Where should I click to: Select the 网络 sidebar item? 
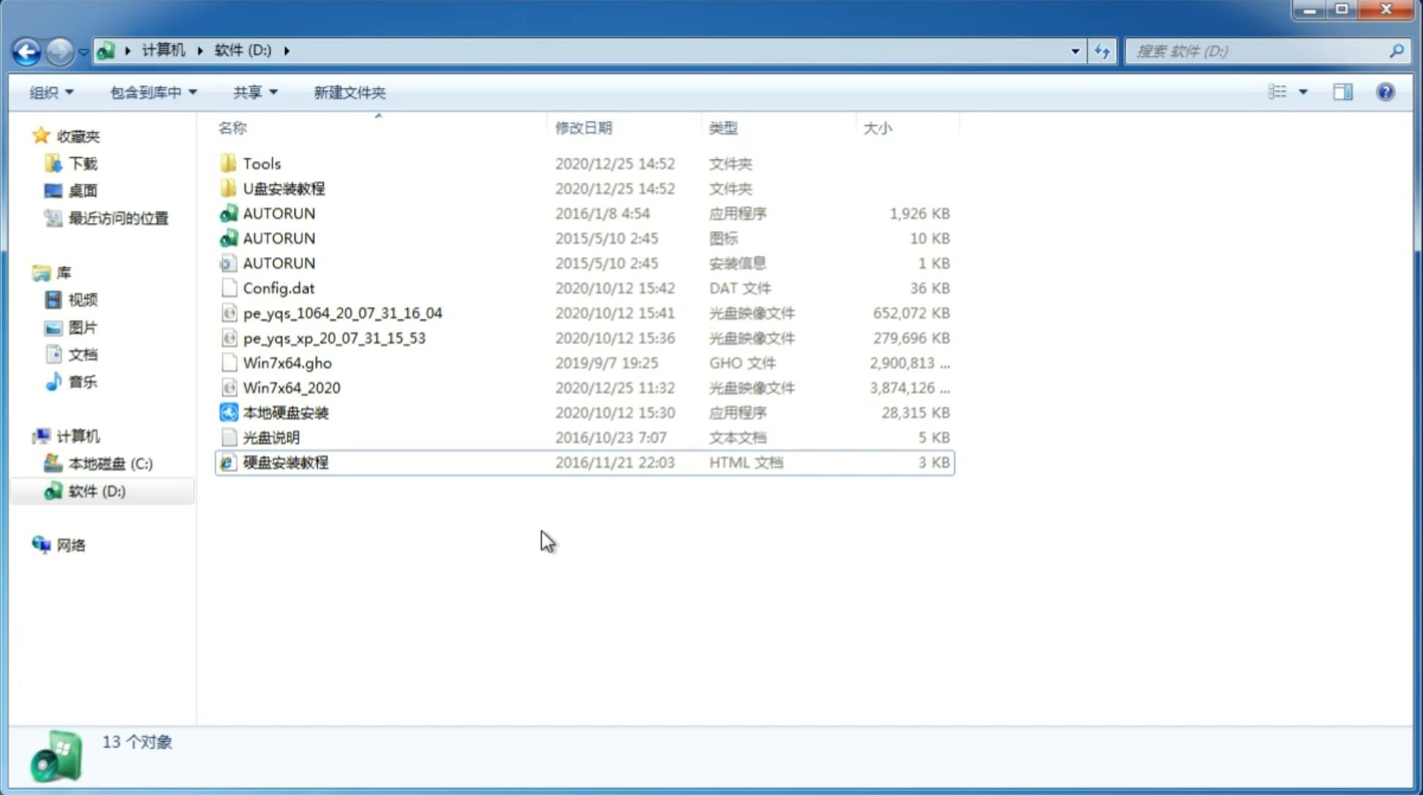70,544
